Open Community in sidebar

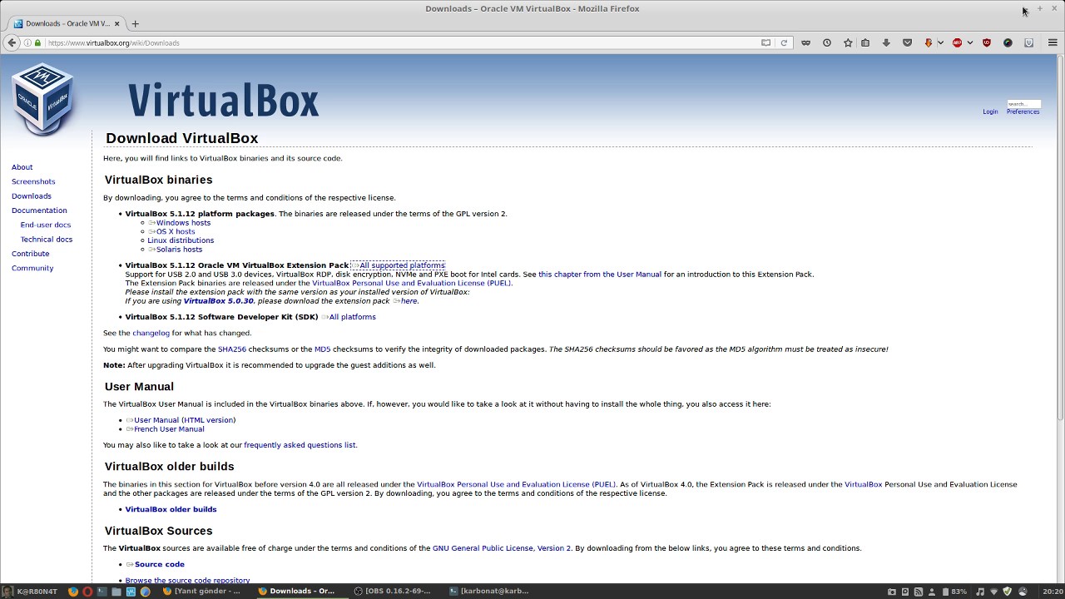(x=32, y=268)
